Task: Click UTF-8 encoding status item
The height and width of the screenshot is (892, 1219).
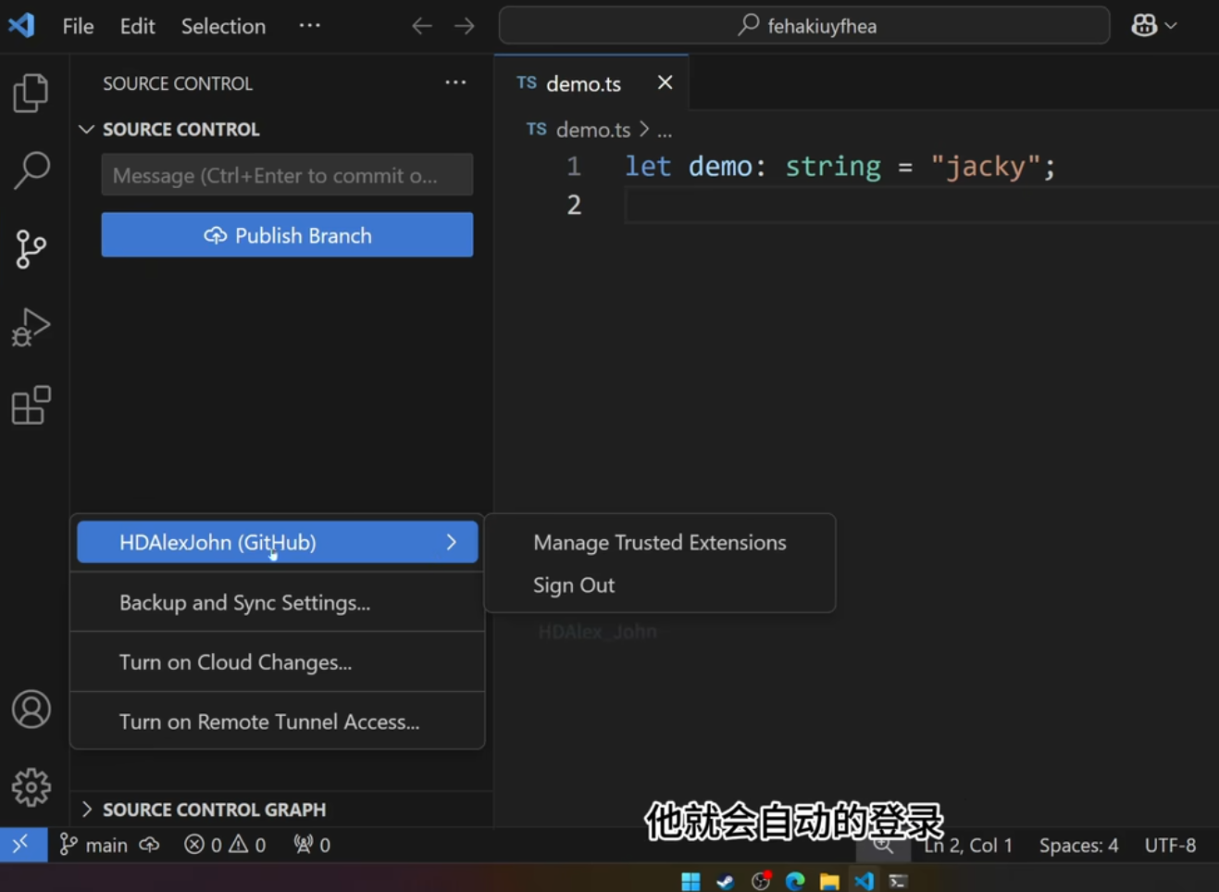Action: coord(1170,845)
